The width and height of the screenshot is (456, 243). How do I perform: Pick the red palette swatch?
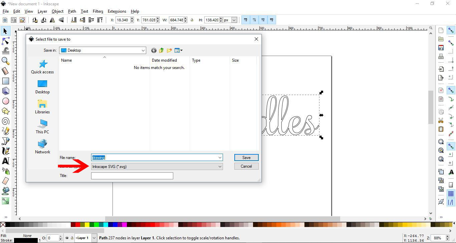(x=78, y=225)
